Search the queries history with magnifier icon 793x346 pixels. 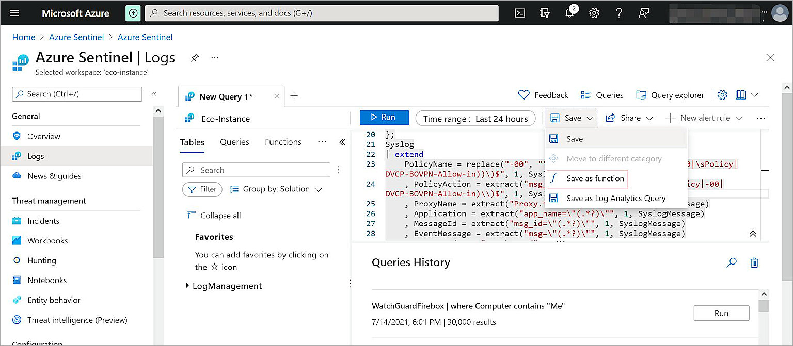coord(731,262)
